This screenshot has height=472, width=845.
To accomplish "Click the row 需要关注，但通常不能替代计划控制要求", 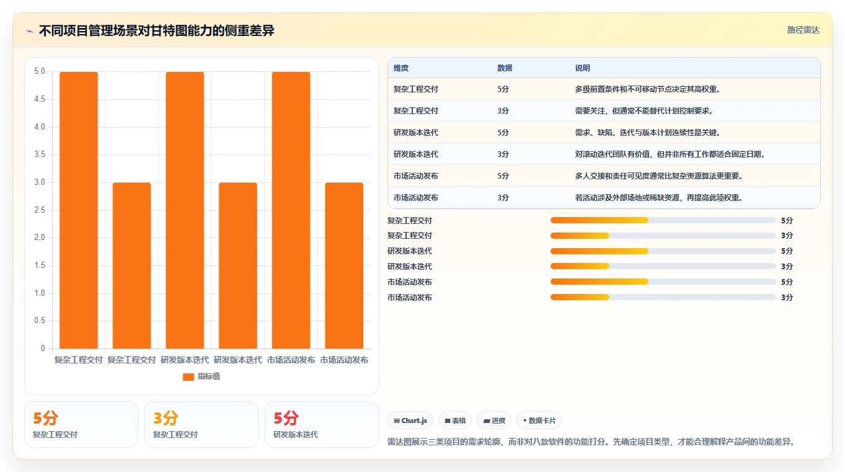I will pyautogui.click(x=604, y=110).
